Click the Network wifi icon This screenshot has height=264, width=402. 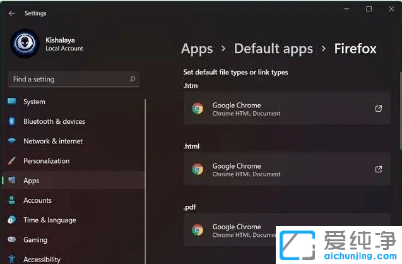tap(12, 141)
